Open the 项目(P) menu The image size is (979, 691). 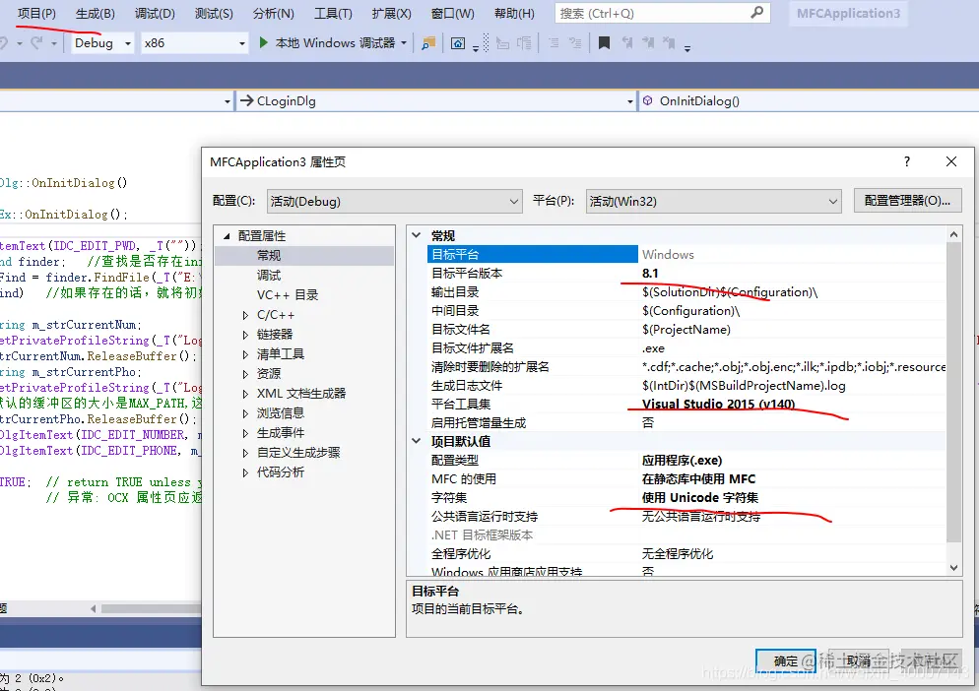coord(36,13)
